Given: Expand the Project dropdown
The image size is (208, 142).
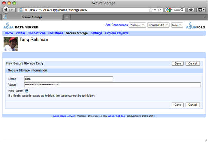Looking at the screenshot, I should coord(137,25).
